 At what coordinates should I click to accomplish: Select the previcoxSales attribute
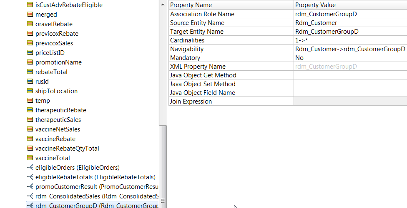click(54, 43)
